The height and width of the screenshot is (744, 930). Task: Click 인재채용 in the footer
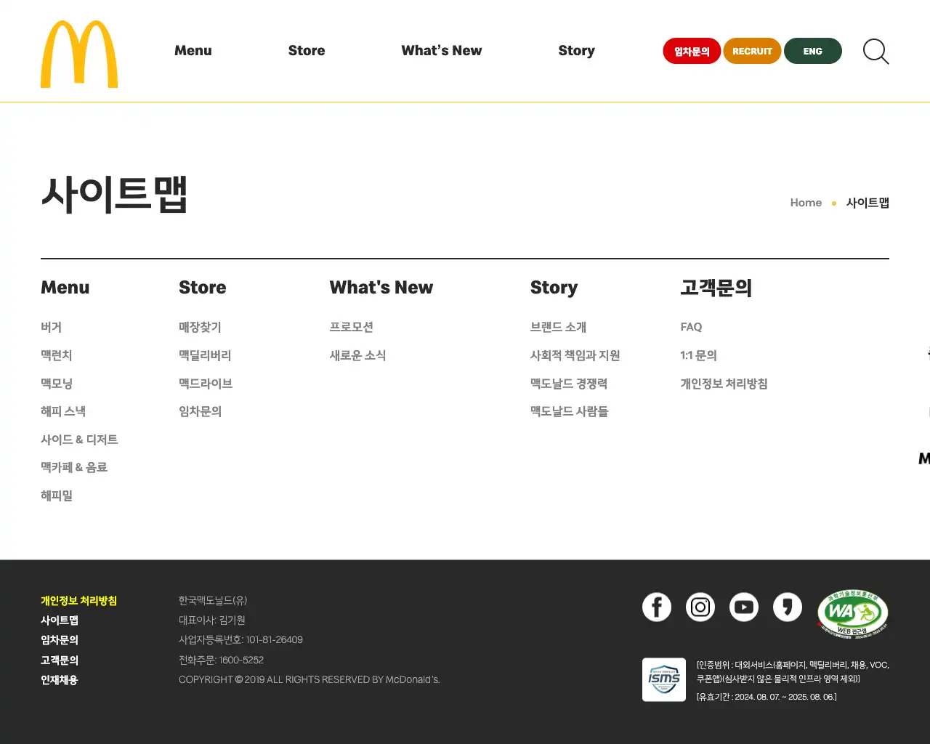point(60,680)
